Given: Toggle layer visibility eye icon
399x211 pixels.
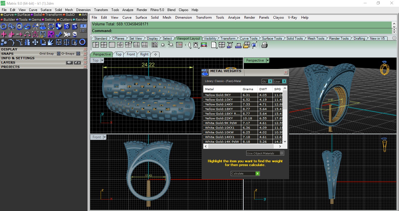Looking at the screenshot, I should (x=77, y=62).
